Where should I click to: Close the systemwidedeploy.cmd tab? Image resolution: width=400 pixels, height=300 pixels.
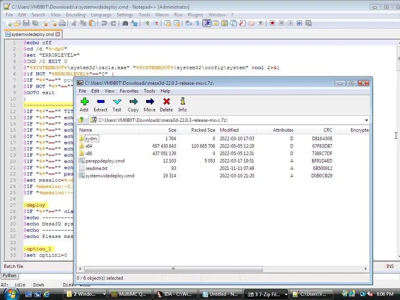pos(58,34)
